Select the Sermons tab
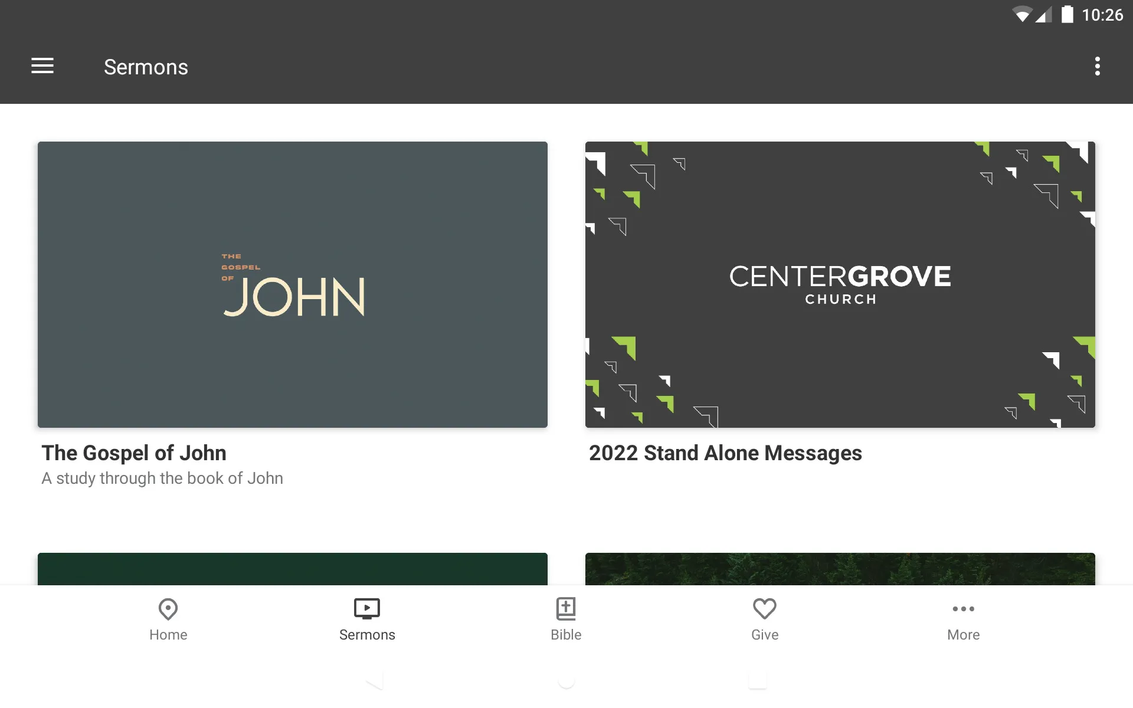 (367, 619)
